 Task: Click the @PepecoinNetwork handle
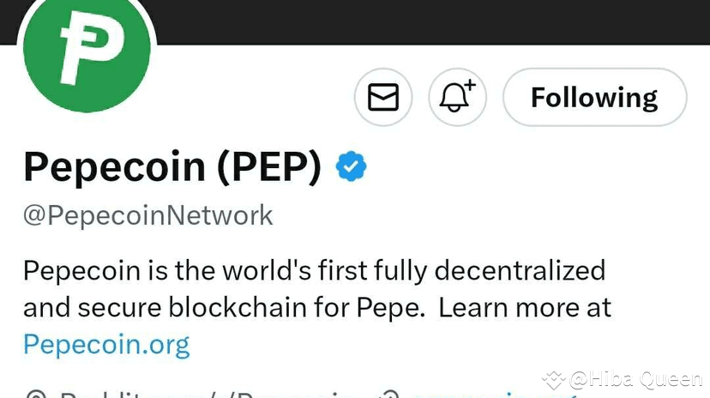(x=148, y=214)
